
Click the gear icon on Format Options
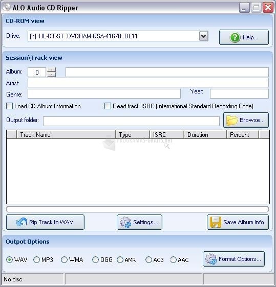click(211, 259)
